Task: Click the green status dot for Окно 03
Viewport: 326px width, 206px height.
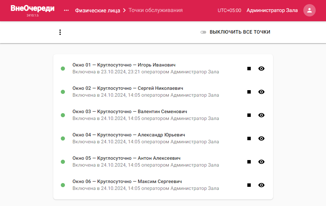Action: (x=63, y=115)
